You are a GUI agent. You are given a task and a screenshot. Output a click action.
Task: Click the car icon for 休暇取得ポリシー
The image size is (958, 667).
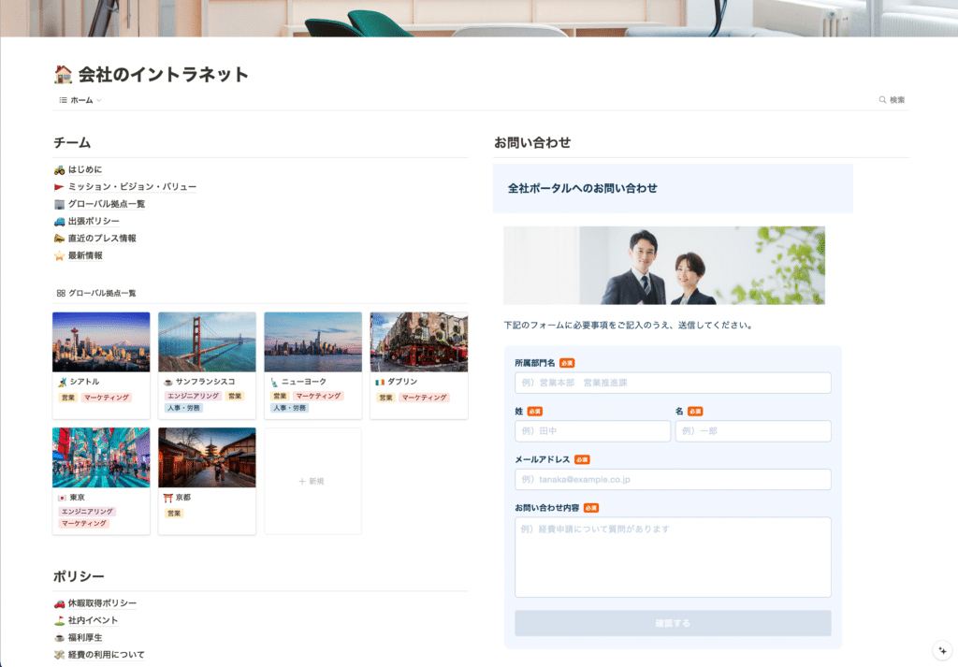click(61, 603)
